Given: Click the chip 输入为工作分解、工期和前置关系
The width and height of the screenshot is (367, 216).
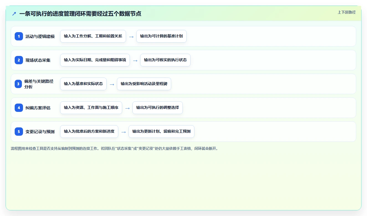Looking at the screenshot, I should pyautogui.click(x=93, y=36).
